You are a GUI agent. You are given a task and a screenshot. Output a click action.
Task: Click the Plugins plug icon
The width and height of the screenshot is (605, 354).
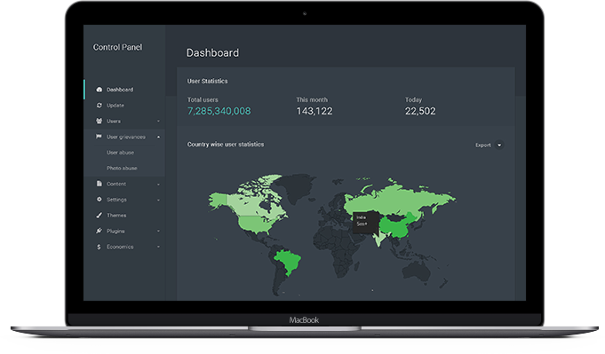coord(100,231)
